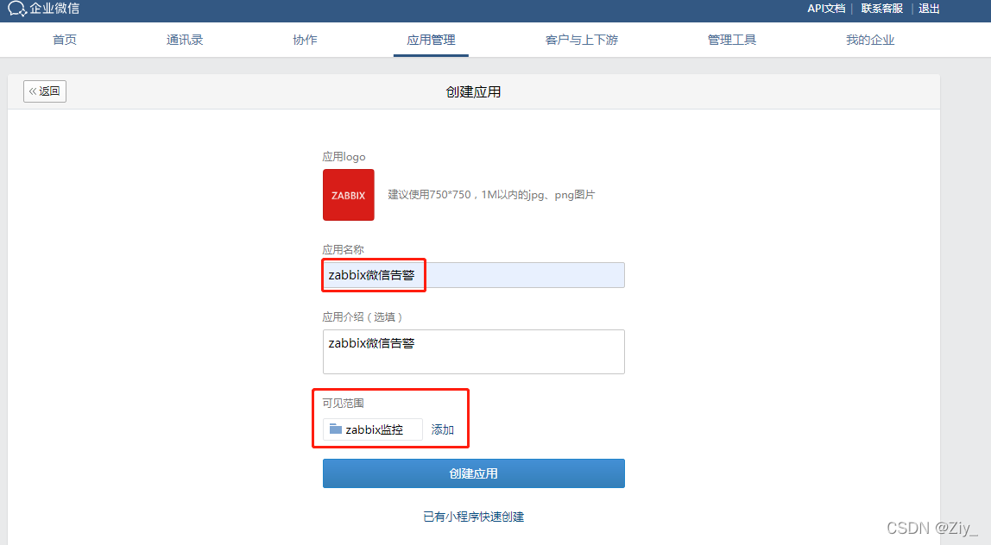
Task: Open the API文档 link
Action: click(x=826, y=9)
